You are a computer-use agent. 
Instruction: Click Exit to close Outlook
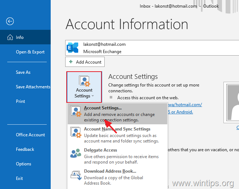pyautogui.click(x=25, y=178)
